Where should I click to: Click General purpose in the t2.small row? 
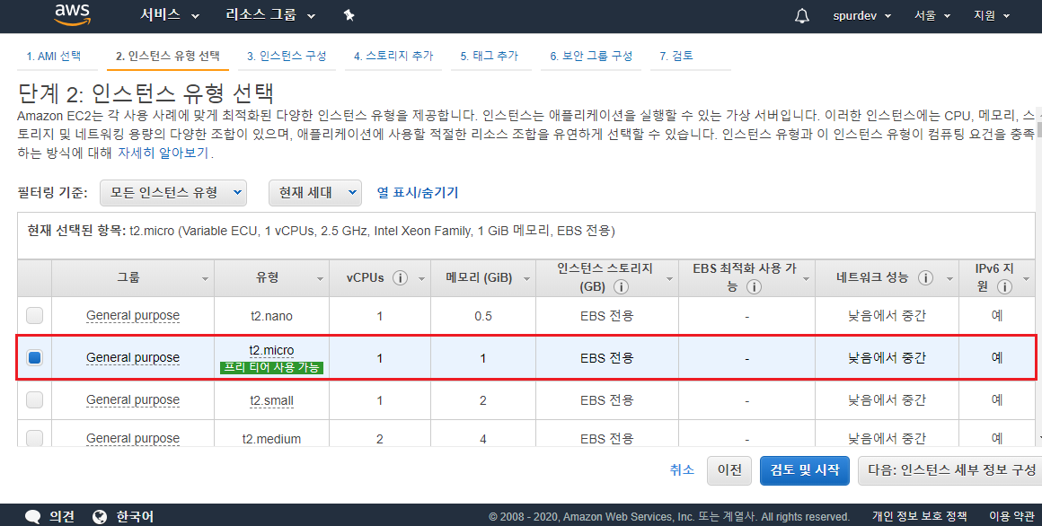133,399
